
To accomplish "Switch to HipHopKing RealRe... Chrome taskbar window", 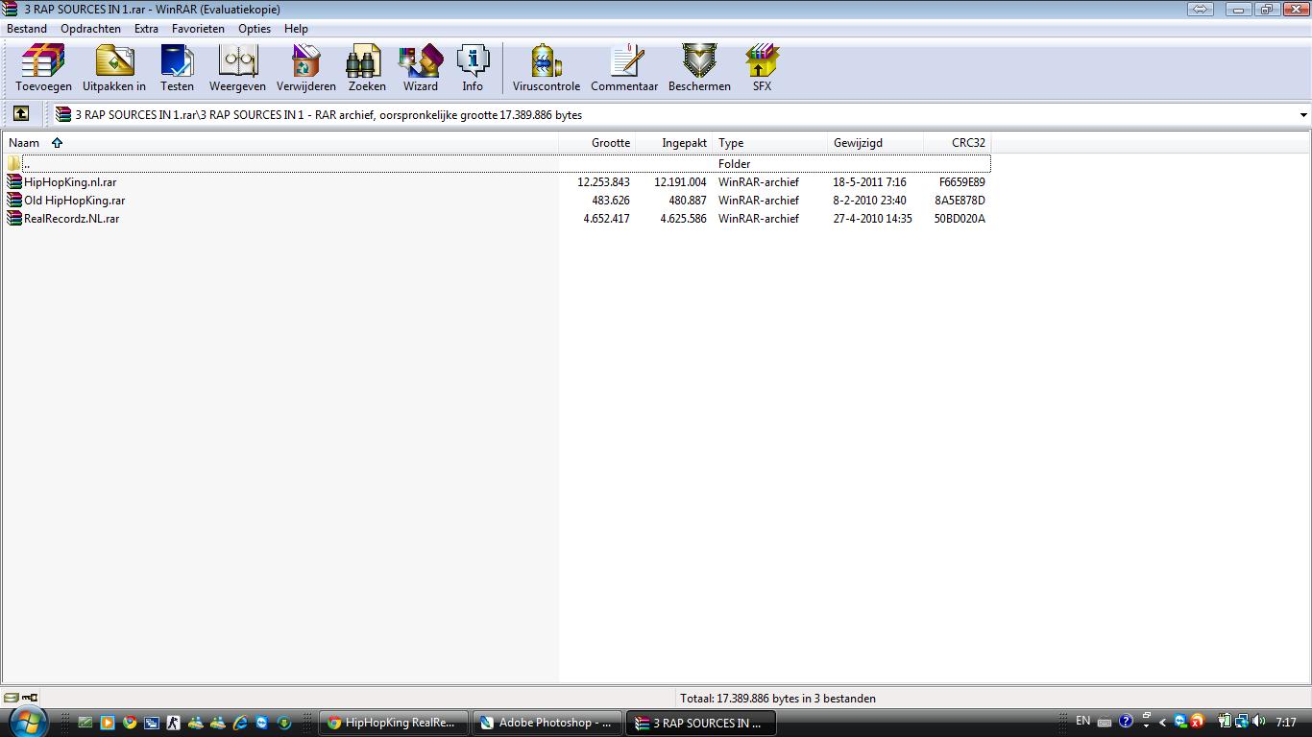I will [x=393, y=723].
